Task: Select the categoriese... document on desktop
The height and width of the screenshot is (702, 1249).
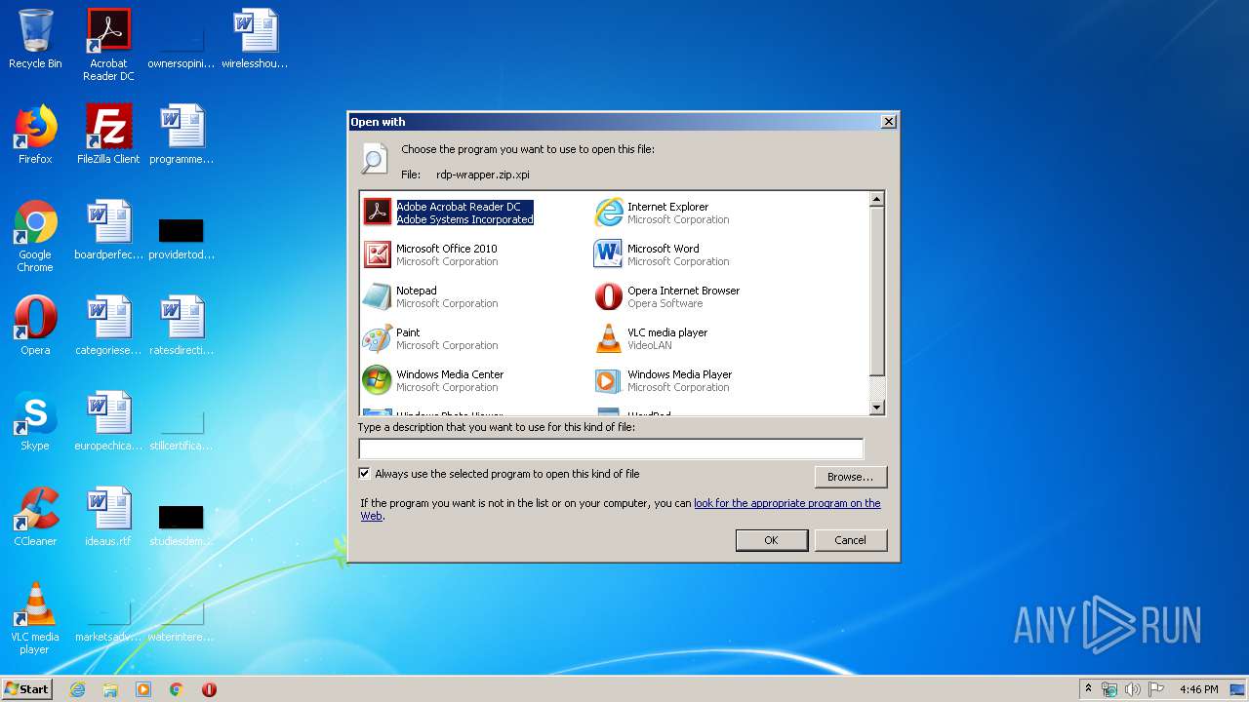Action: (x=108, y=326)
